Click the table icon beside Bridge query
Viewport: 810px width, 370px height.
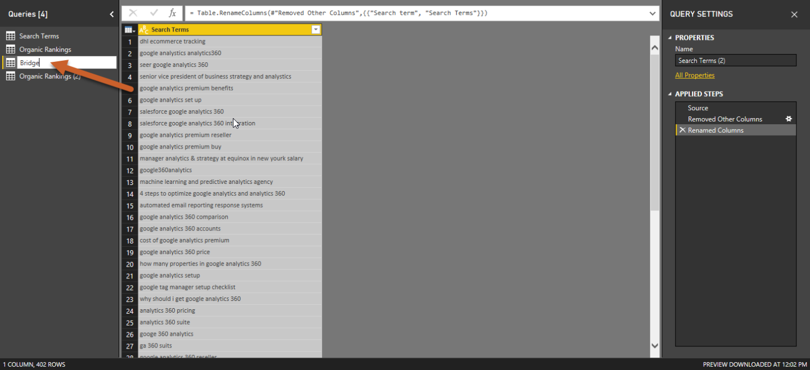tap(10, 62)
